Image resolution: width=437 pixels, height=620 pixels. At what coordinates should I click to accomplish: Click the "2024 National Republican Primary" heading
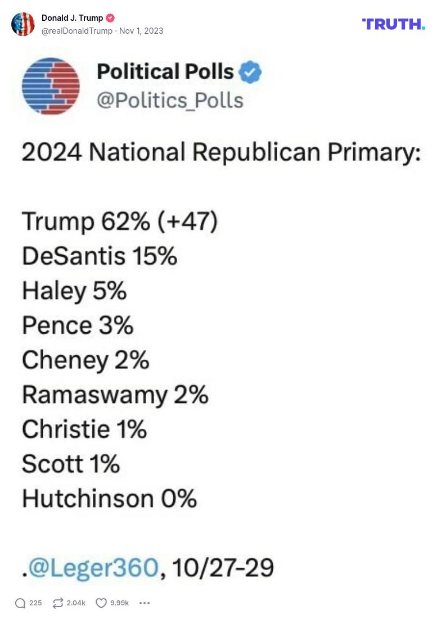(221, 152)
